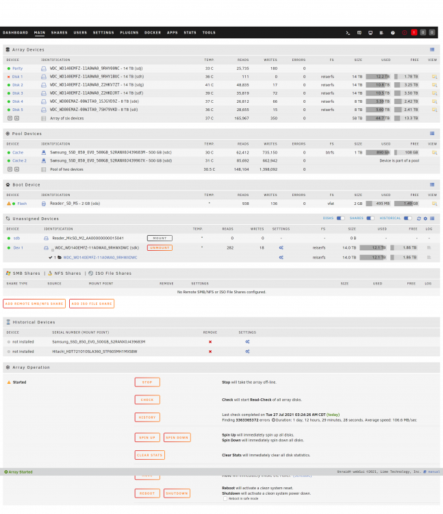Toggle the HISTORICAL switch

point(407,219)
